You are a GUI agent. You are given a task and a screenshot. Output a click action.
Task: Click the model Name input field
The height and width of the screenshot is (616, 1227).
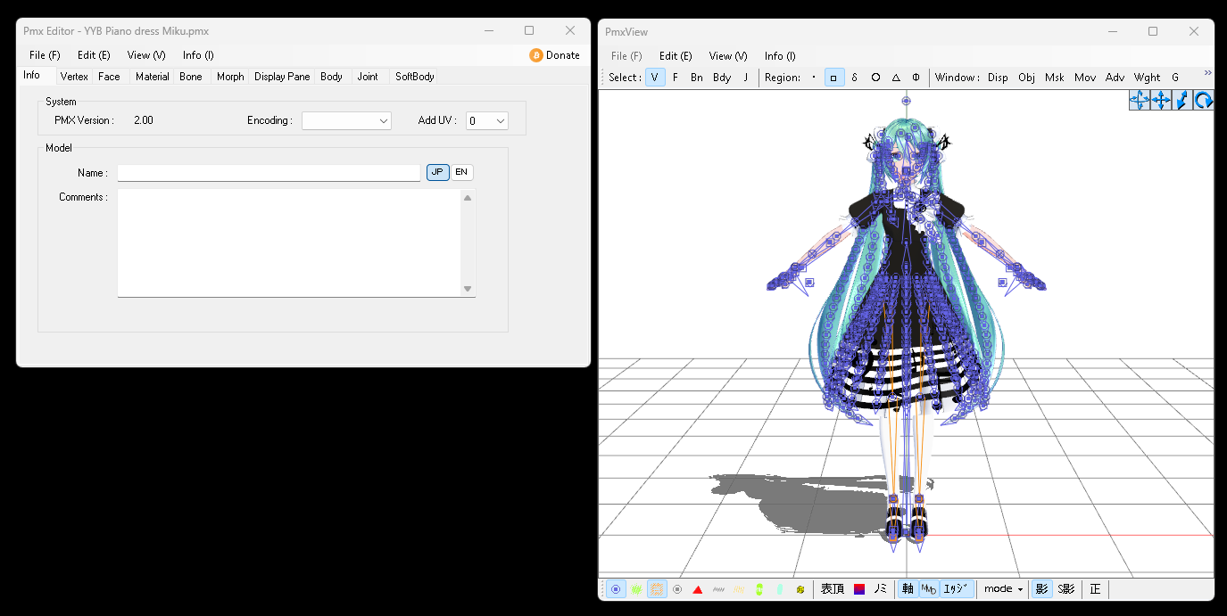click(269, 173)
